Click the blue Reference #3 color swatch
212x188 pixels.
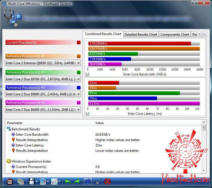click(x=79, y=88)
